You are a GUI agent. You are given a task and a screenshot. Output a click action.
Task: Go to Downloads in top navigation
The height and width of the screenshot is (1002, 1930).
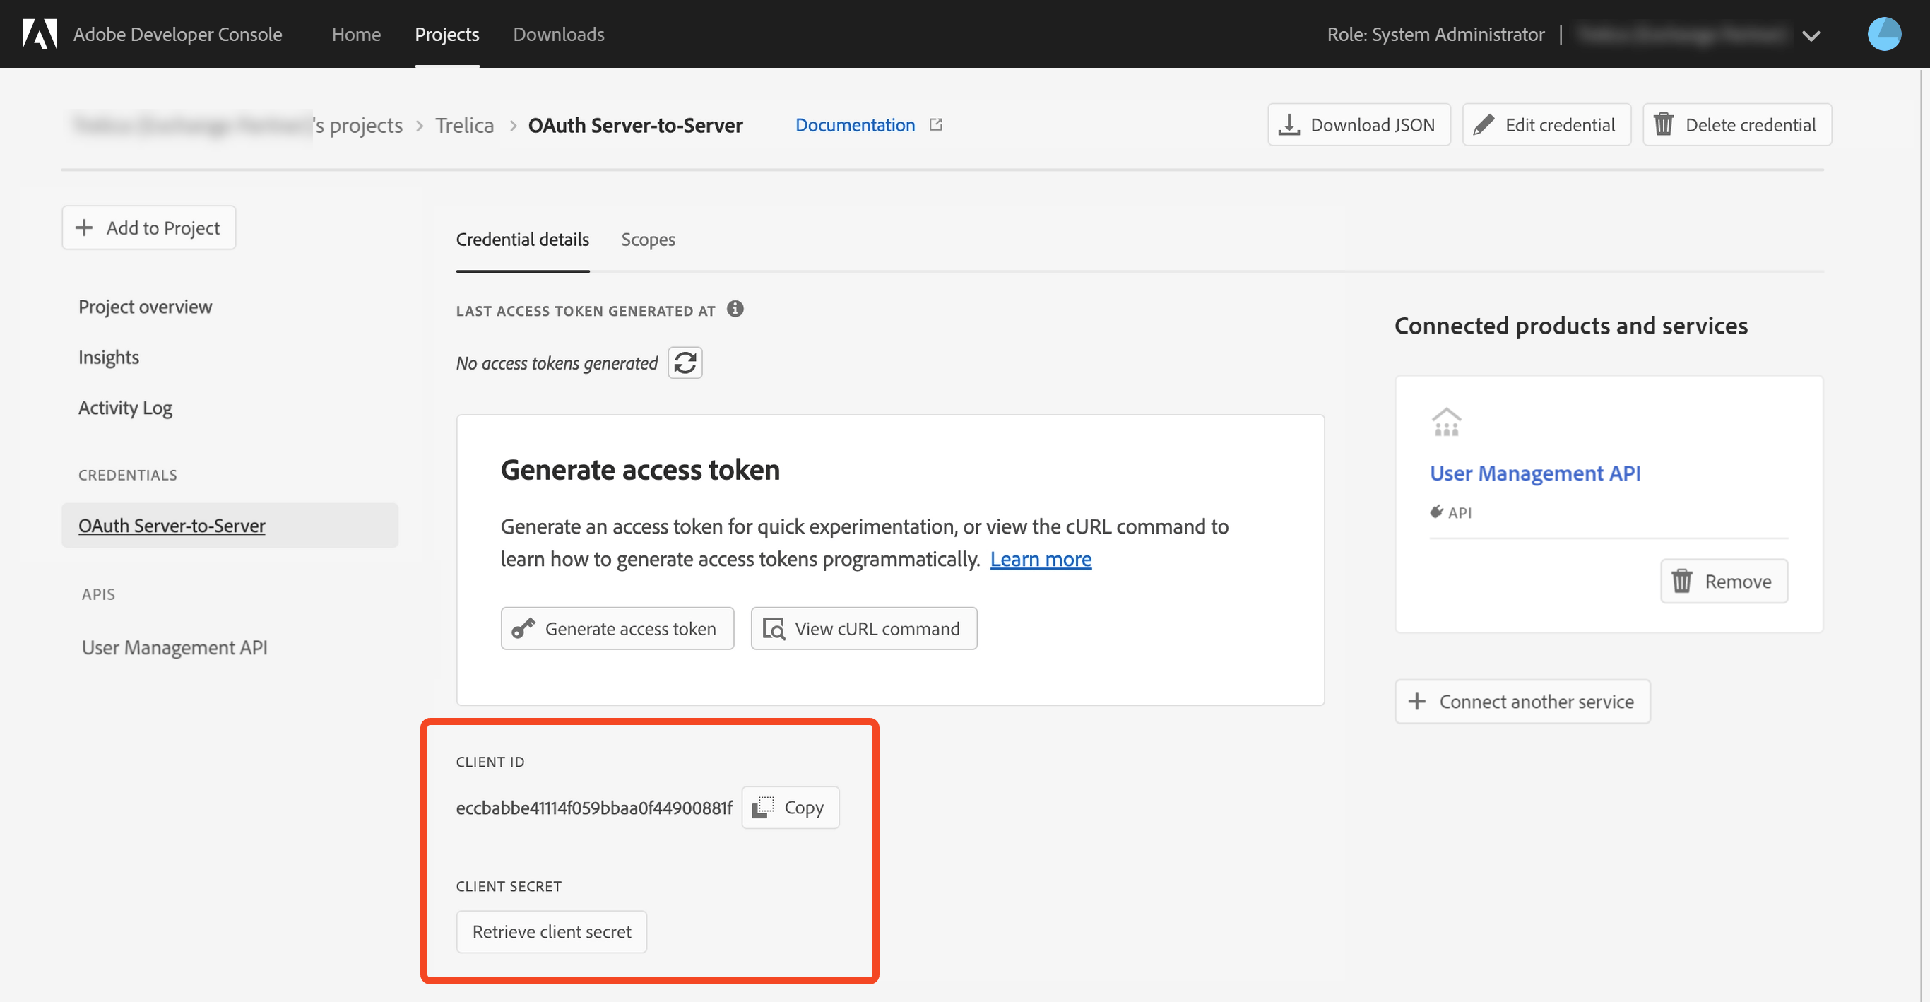point(558,35)
